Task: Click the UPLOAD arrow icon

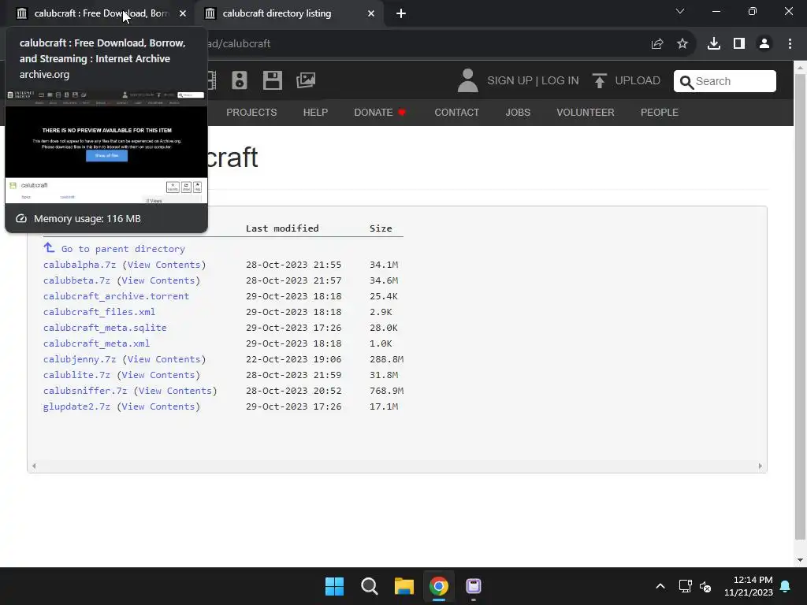Action: (x=599, y=81)
